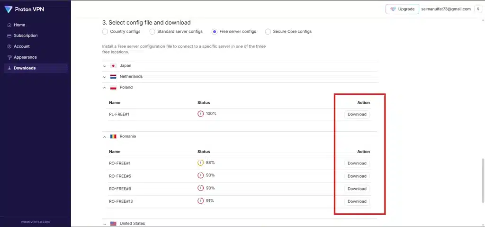Click the RO-FREE#9 server name

point(120,189)
